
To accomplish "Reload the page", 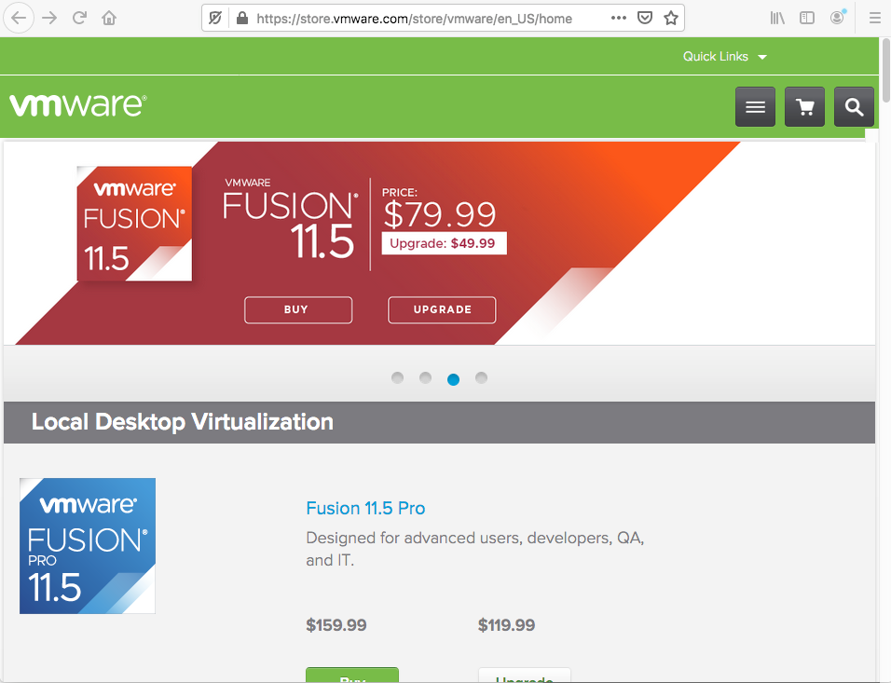I will click(79, 18).
